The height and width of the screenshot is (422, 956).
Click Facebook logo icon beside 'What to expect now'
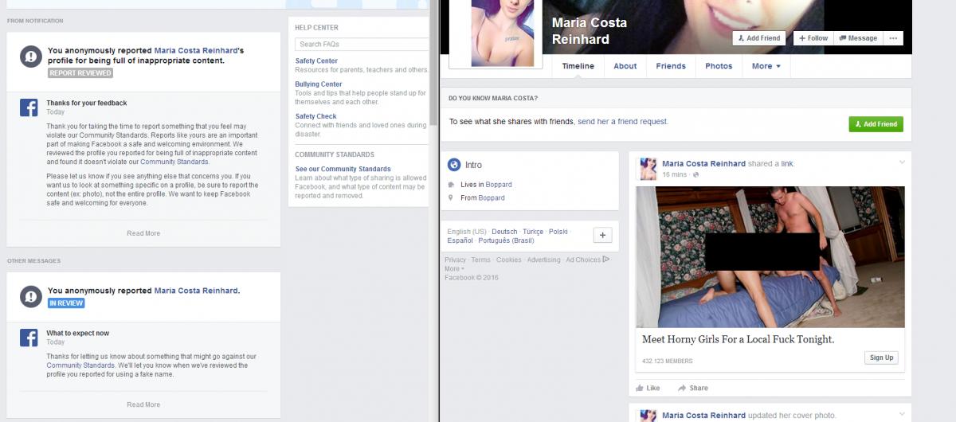(29, 338)
